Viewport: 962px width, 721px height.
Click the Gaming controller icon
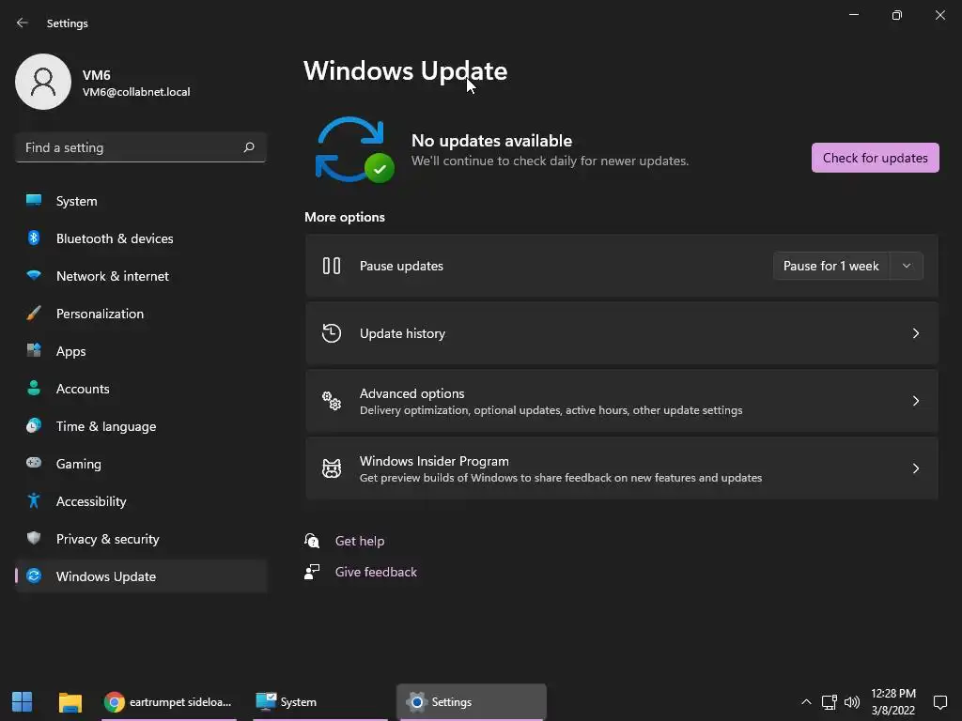coord(34,463)
